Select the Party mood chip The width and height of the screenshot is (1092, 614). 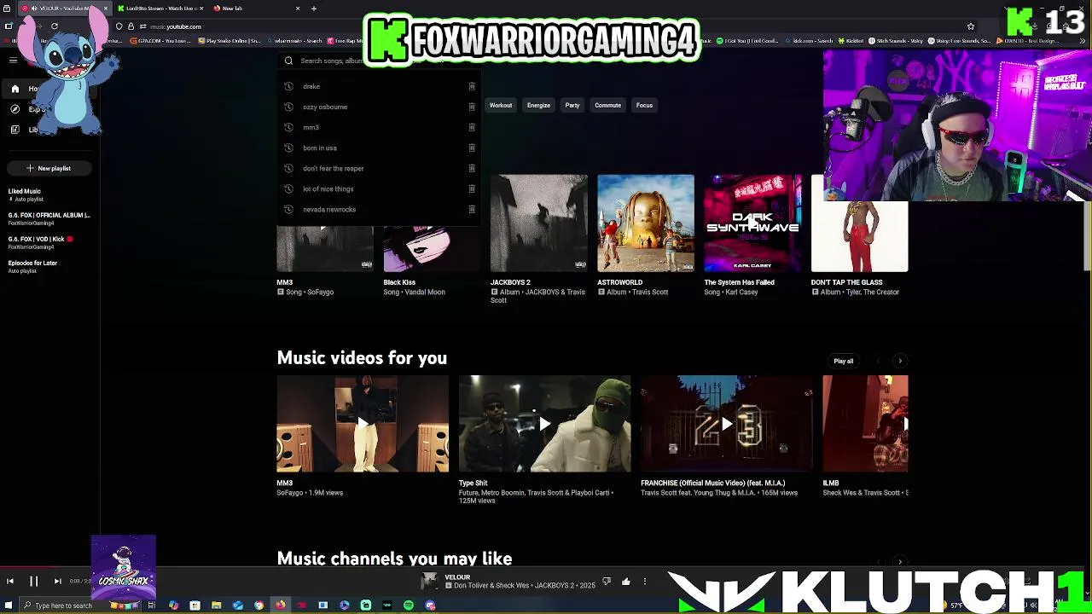[x=572, y=106]
